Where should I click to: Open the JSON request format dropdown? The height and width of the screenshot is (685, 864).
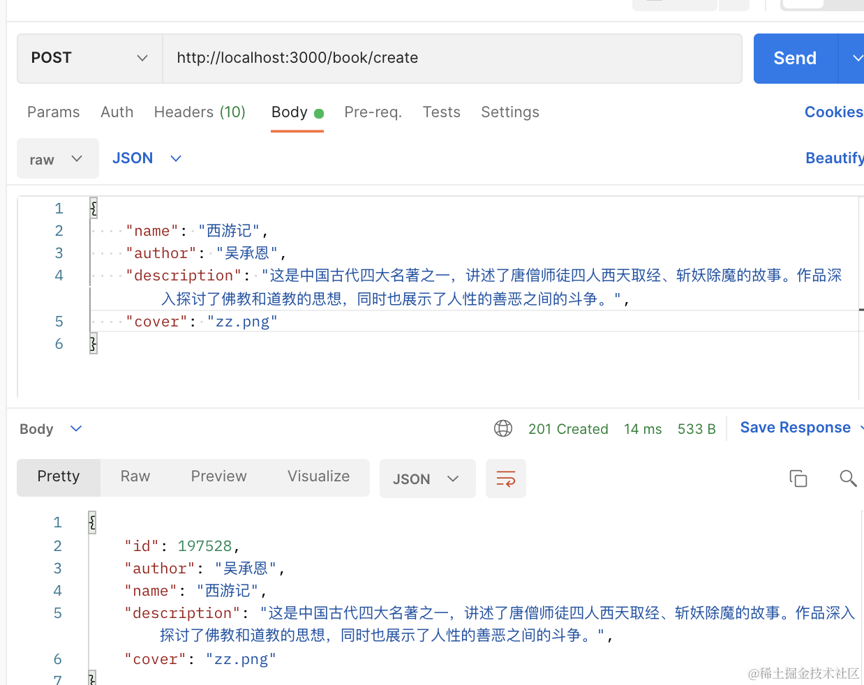point(147,158)
